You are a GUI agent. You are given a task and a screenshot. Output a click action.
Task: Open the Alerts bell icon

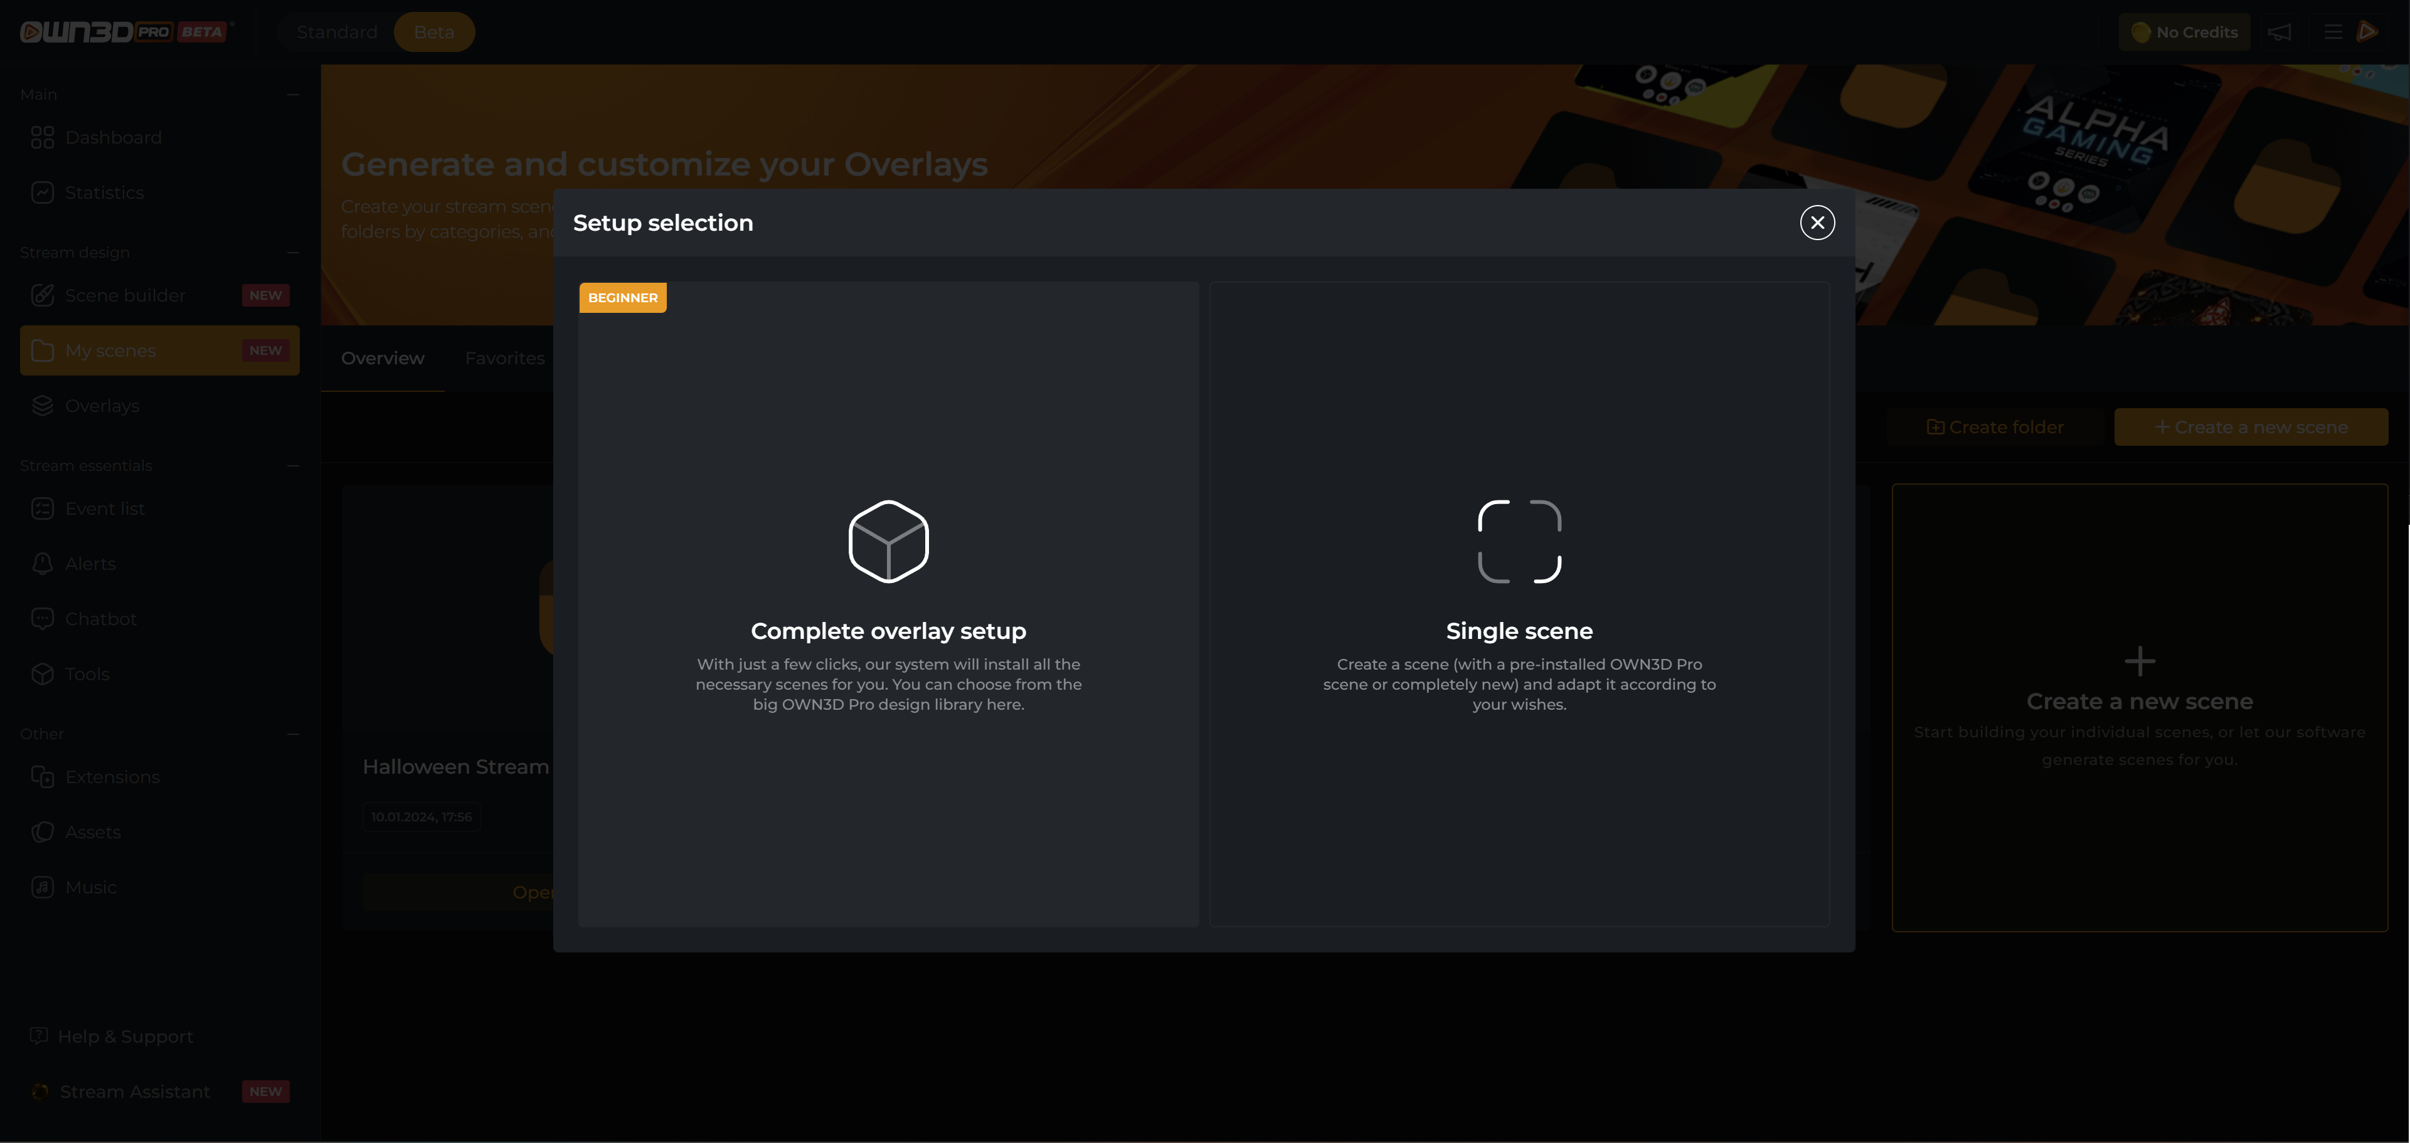click(x=42, y=564)
